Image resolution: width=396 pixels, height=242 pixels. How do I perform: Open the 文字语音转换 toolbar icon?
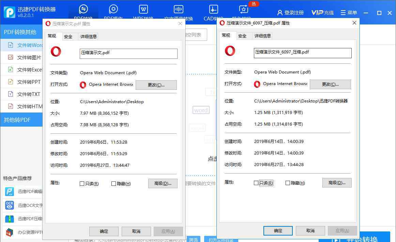179,10
